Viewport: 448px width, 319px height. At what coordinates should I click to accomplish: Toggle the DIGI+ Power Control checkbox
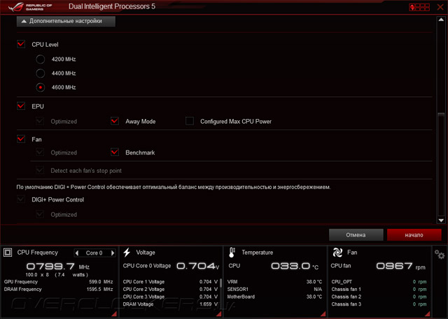tap(21, 199)
